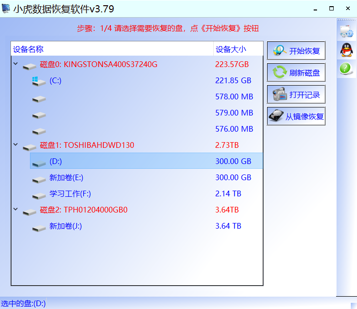Collapse the 磁盘1 TOSHIBA disk node

coord(16,145)
